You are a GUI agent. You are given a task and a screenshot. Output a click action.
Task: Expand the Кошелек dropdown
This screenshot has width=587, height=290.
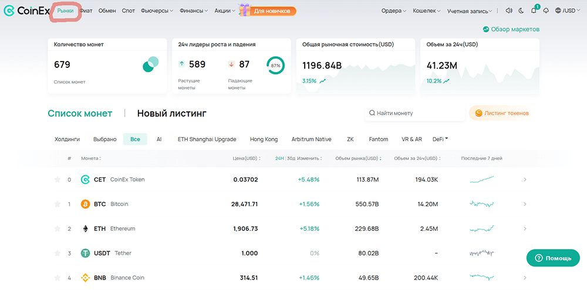coord(426,11)
